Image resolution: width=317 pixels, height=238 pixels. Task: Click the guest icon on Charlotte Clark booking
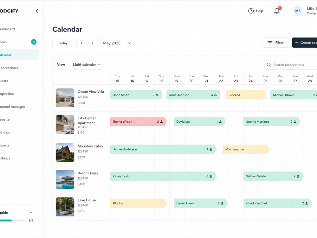click(307, 203)
